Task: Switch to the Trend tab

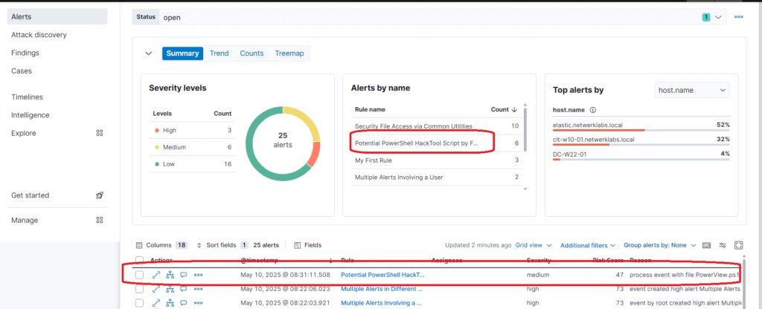Action: tap(220, 53)
